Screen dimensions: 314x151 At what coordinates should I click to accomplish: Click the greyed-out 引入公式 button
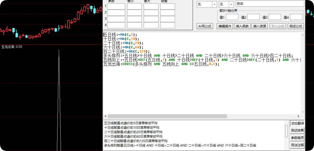pyautogui.click(x=278, y=26)
